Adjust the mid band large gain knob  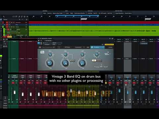pyautogui.click(x=65, y=63)
